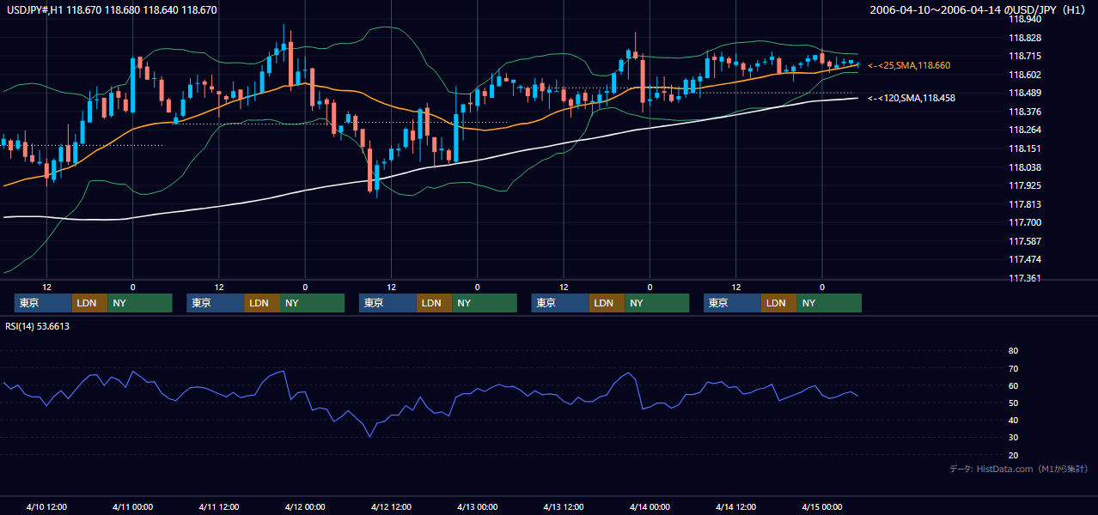Click the RSI scale value 50
Viewport: 1098px width, 515px height.
pos(1013,403)
